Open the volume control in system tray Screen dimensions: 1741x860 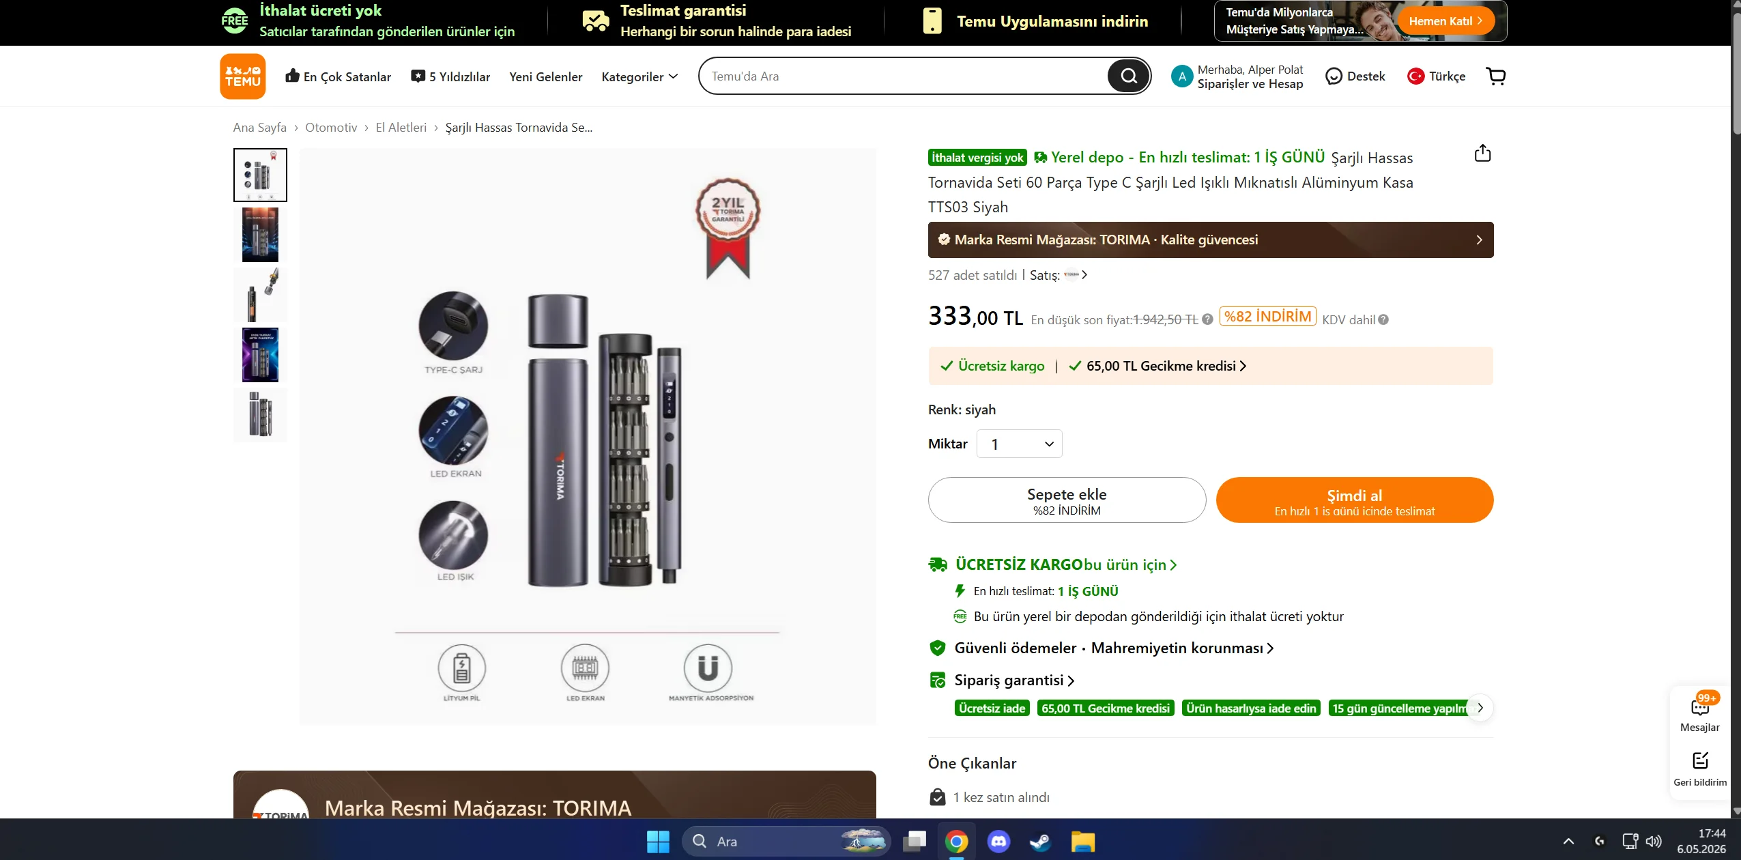coord(1654,842)
